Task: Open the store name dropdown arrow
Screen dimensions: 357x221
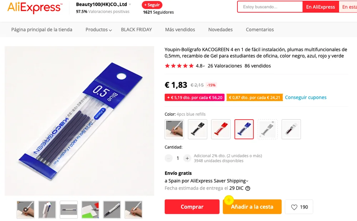Action: (130, 4)
